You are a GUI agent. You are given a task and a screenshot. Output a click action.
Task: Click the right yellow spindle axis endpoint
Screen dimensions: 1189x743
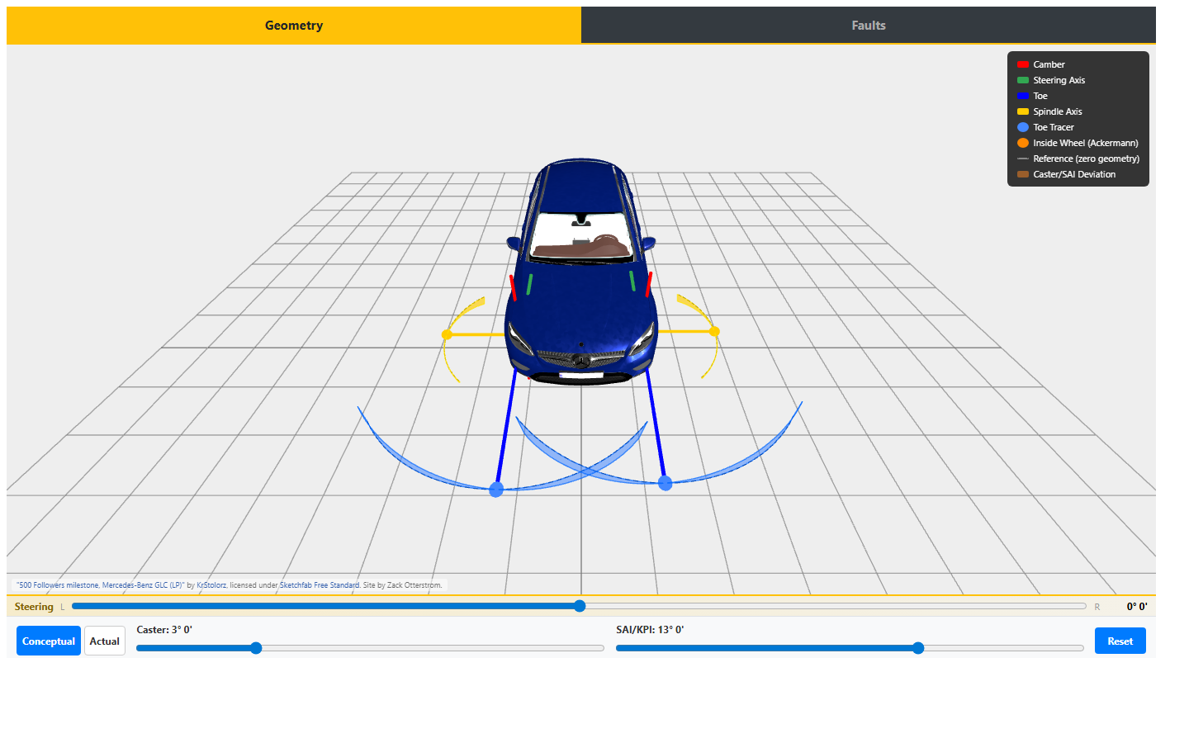pos(714,331)
